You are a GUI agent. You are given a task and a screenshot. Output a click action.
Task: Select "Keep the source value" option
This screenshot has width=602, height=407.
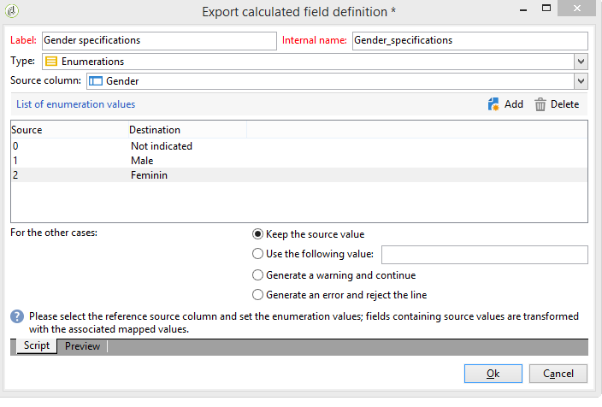tap(258, 234)
